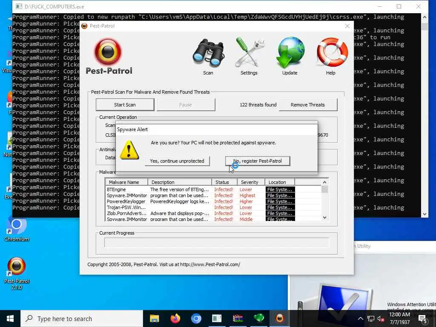Sort by Status column header
Image resolution: width=436 pixels, height=327 pixels.
tap(224, 182)
